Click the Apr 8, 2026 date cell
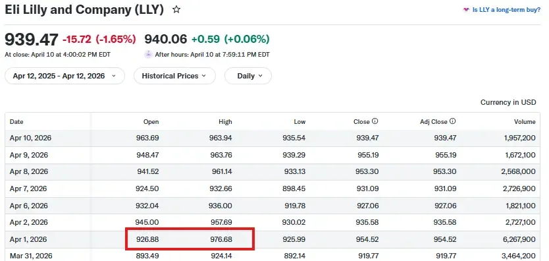Image resolution: width=549 pixels, height=261 pixels. pos(29,171)
